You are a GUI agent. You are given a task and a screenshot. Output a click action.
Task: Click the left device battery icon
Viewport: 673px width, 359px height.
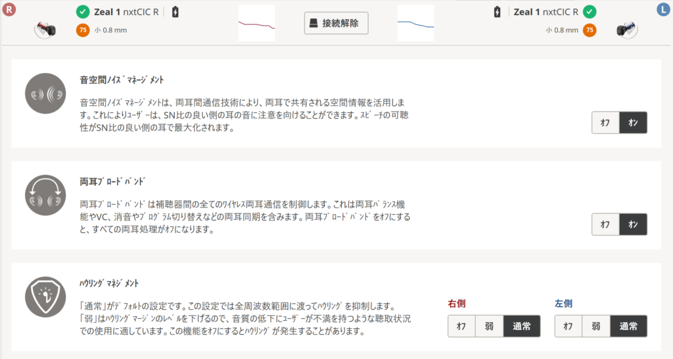pos(497,12)
